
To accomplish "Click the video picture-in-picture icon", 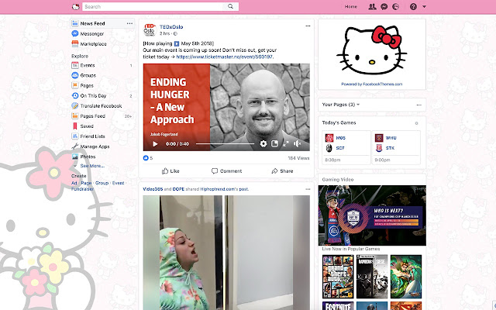I will [x=274, y=143].
